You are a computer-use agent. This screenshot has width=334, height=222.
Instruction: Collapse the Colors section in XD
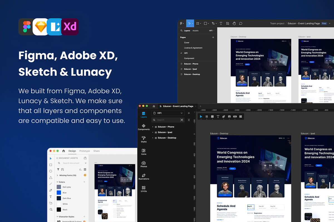pos(57,182)
